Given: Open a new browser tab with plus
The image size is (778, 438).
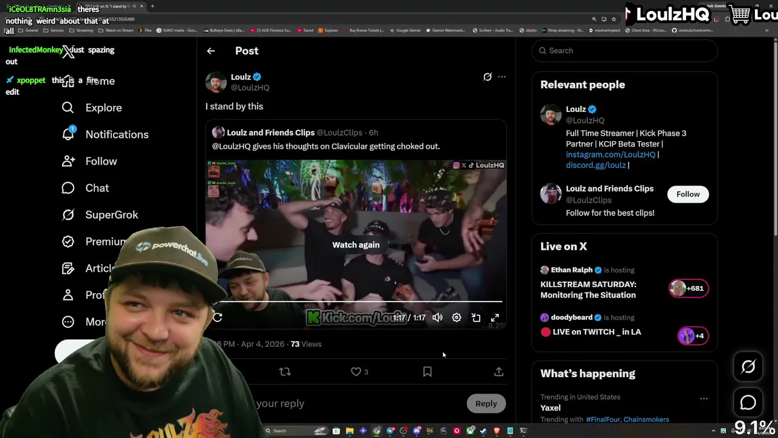Looking at the screenshot, I should click(153, 6).
